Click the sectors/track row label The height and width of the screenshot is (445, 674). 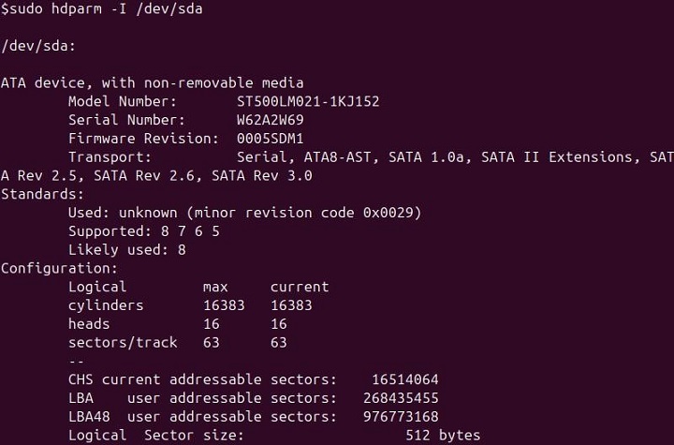(x=123, y=343)
